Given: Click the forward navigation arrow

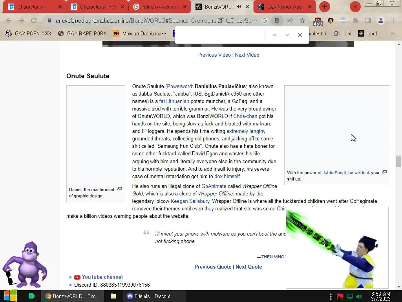Looking at the screenshot, I should click(x=21, y=20).
